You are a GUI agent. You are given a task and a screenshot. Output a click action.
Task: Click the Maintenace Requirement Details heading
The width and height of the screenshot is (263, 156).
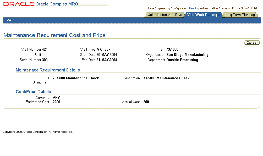click(48, 70)
